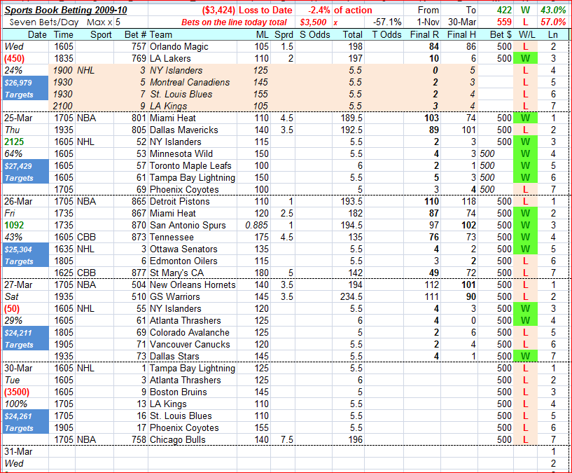Click the '234.5' total cell

point(351,297)
